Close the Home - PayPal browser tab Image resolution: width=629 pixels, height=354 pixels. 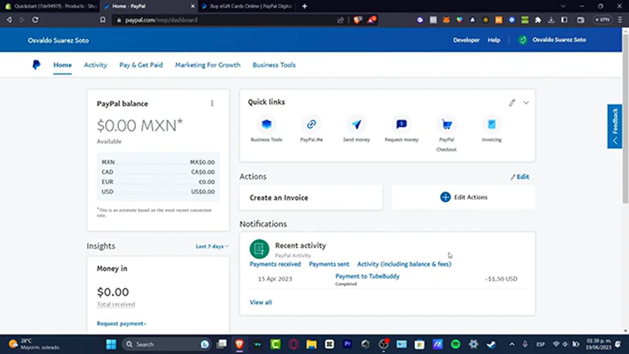193,6
